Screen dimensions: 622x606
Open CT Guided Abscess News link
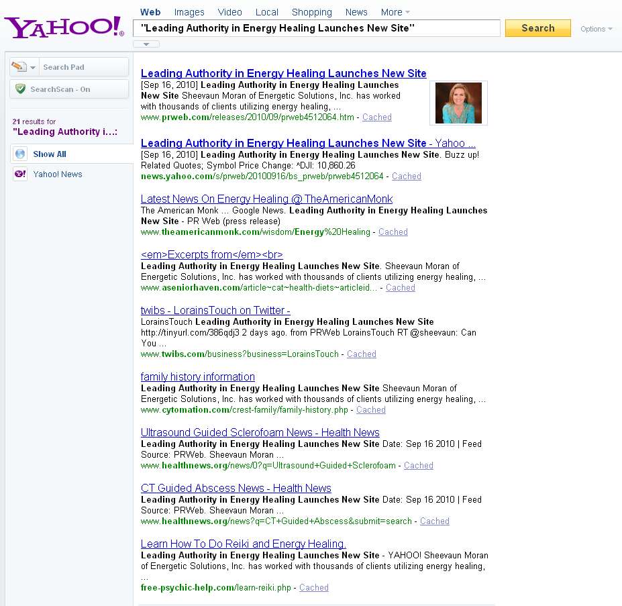pos(236,488)
